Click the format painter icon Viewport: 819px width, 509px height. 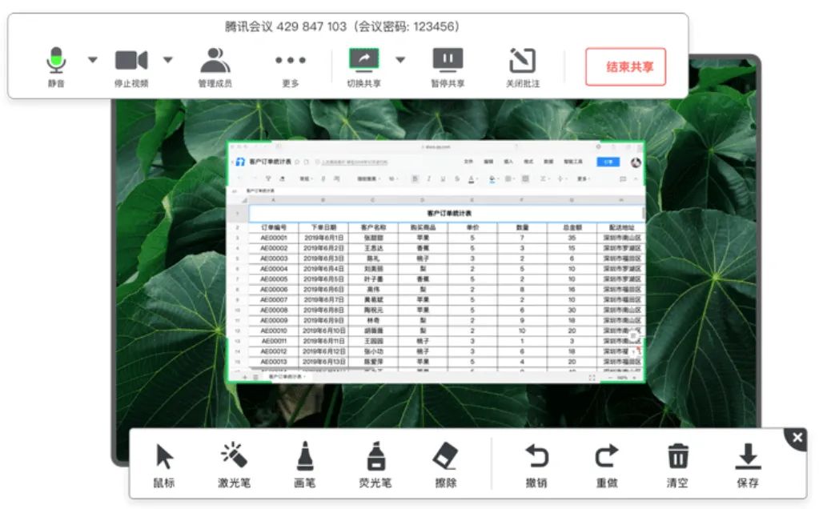(x=283, y=179)
